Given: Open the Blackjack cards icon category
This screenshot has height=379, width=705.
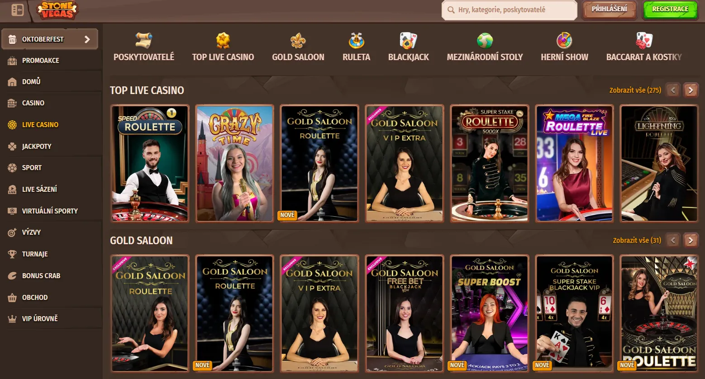Looking at the screenshot, I should click(408, 41).
